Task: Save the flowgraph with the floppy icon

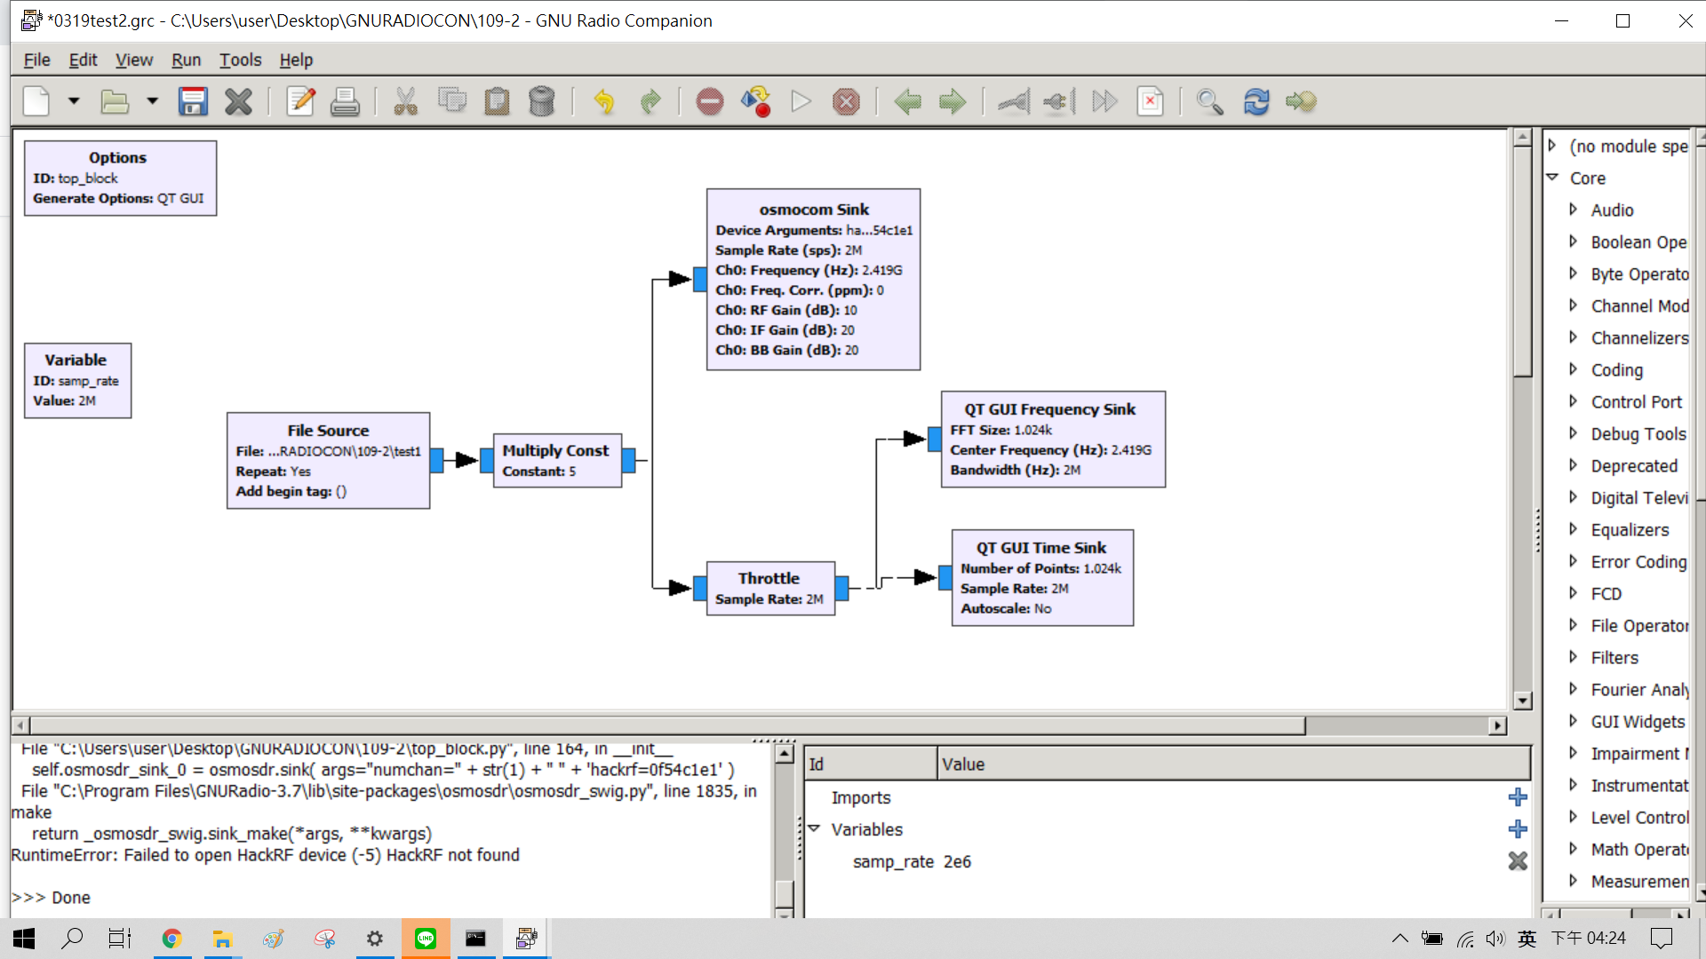Action: tap(193, 101)
